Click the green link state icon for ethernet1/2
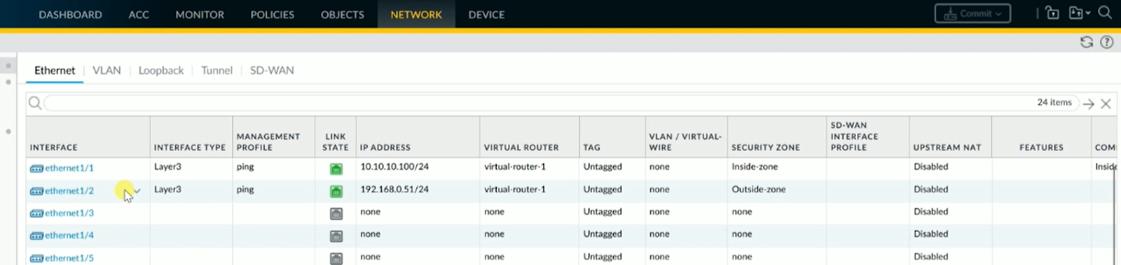 336,192
